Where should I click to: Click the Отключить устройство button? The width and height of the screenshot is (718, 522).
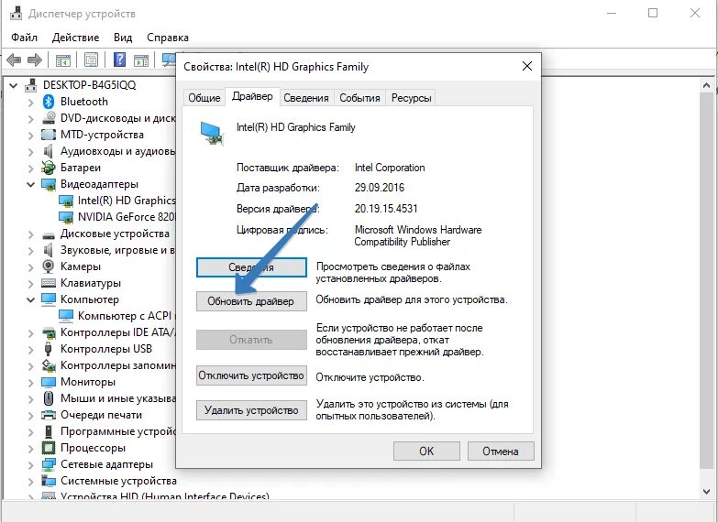pos(251,375)
